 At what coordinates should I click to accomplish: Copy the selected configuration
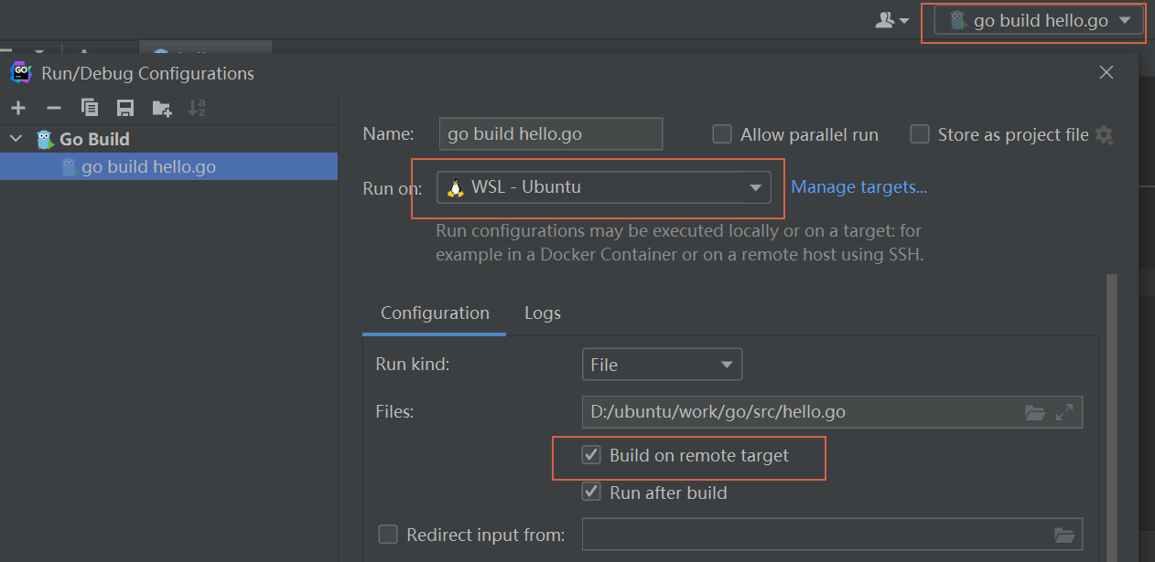click(x=90, y=108)
